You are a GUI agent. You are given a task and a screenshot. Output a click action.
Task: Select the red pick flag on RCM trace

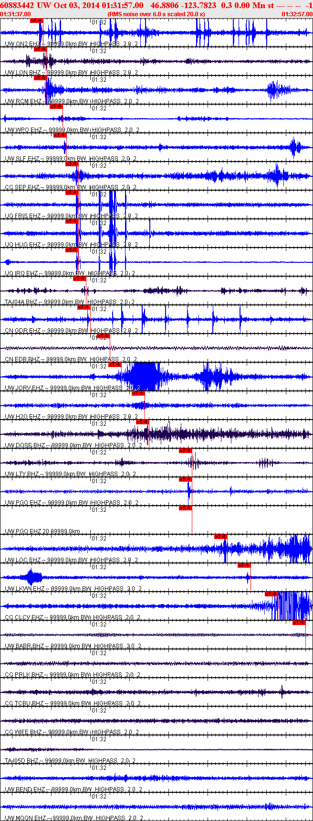[x=41, y=78]
